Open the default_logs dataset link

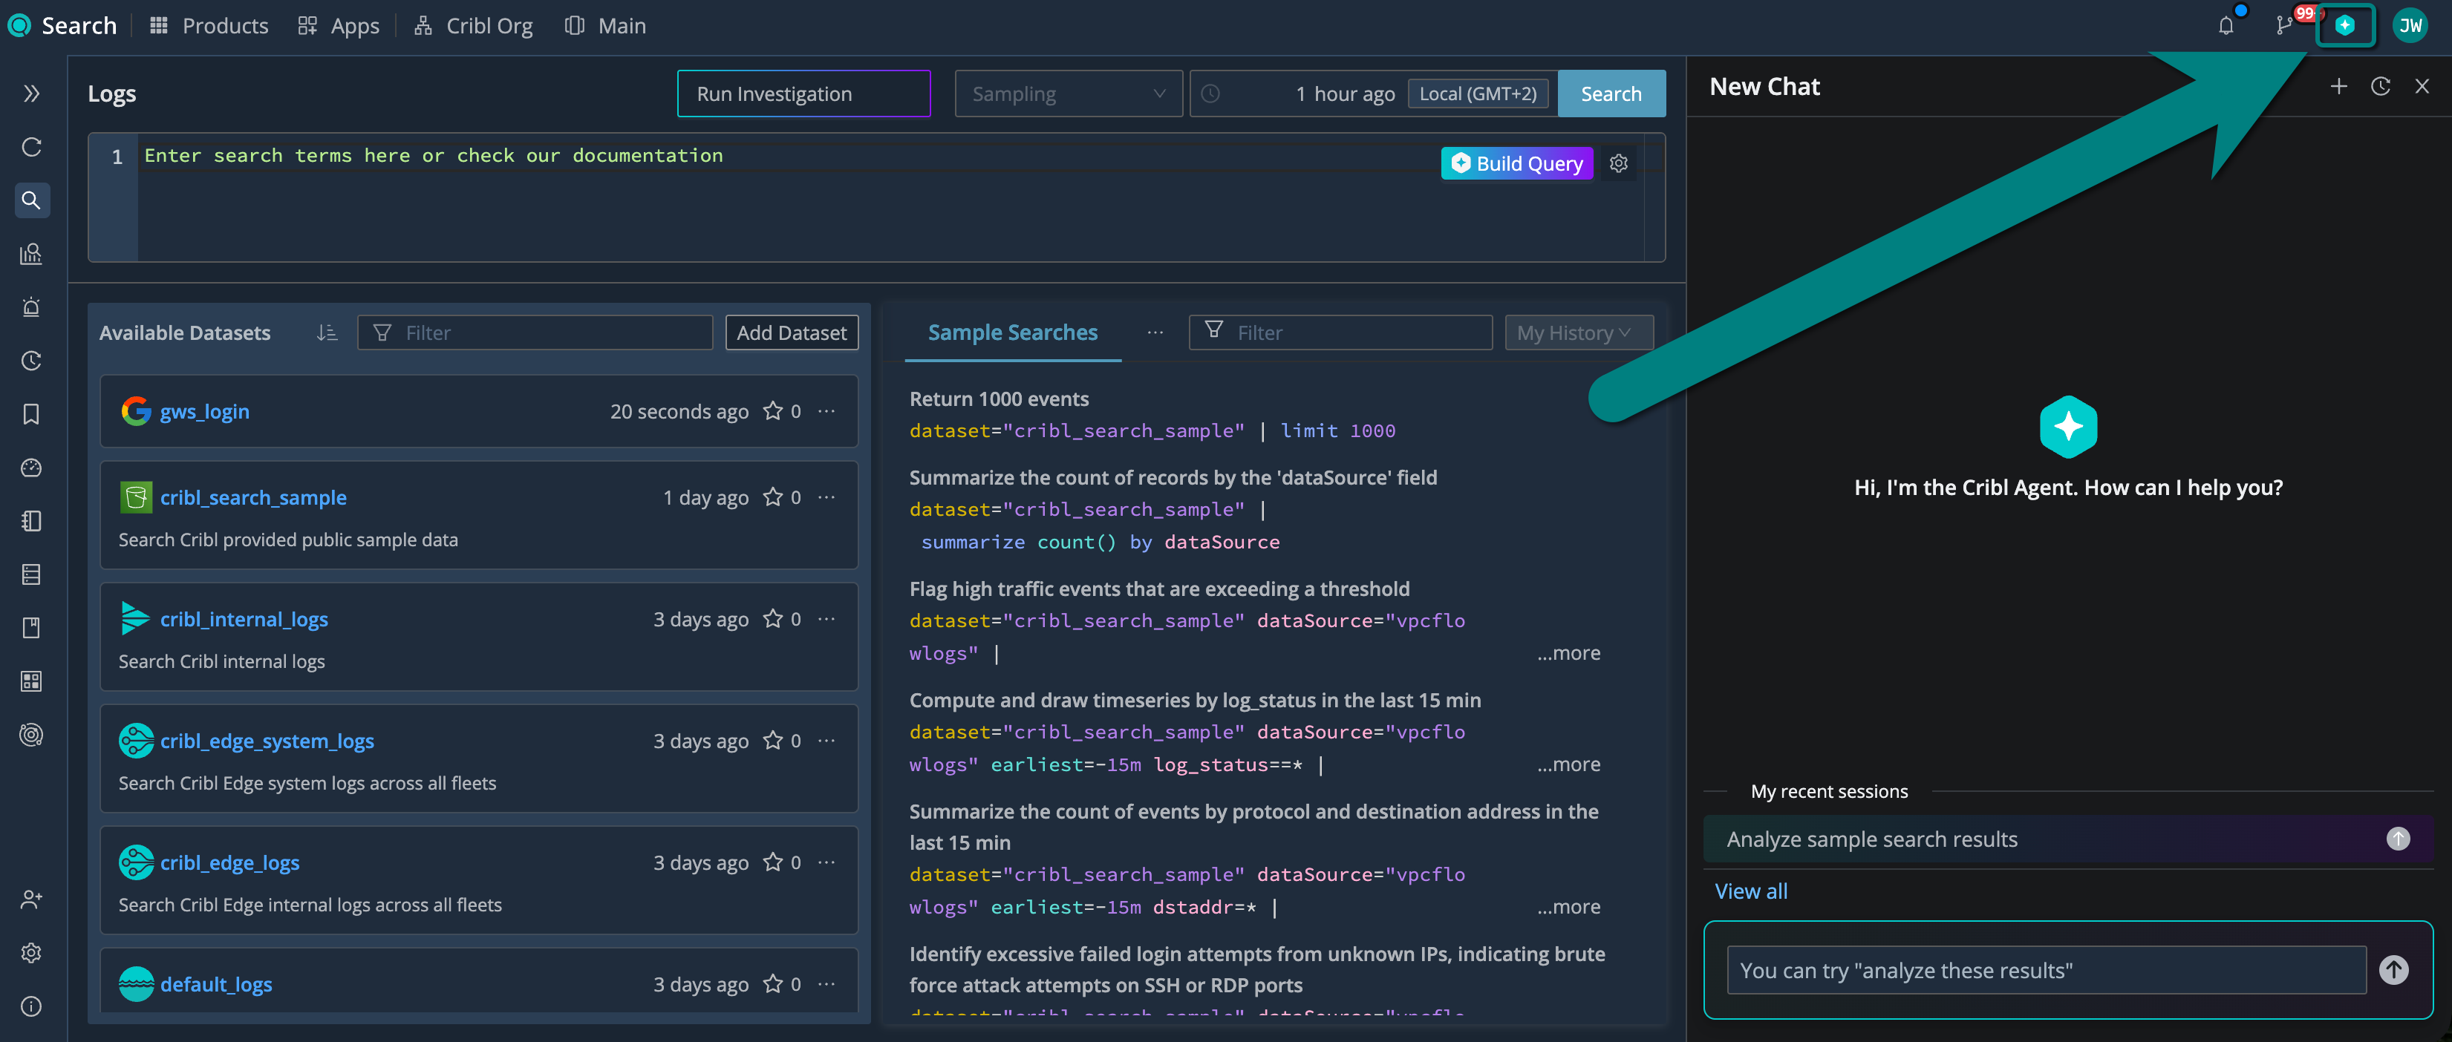216,985
